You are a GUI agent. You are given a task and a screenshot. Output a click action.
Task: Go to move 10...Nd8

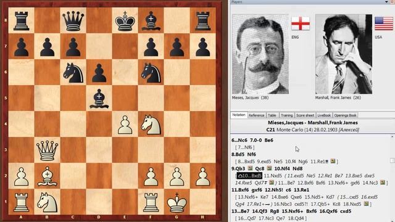[297, 168]
